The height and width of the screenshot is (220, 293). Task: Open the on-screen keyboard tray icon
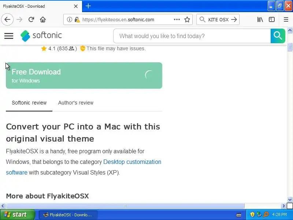click(239, 215)
